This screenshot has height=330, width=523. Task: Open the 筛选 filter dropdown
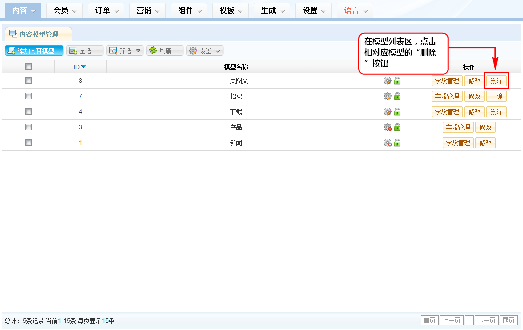[125, 51]
